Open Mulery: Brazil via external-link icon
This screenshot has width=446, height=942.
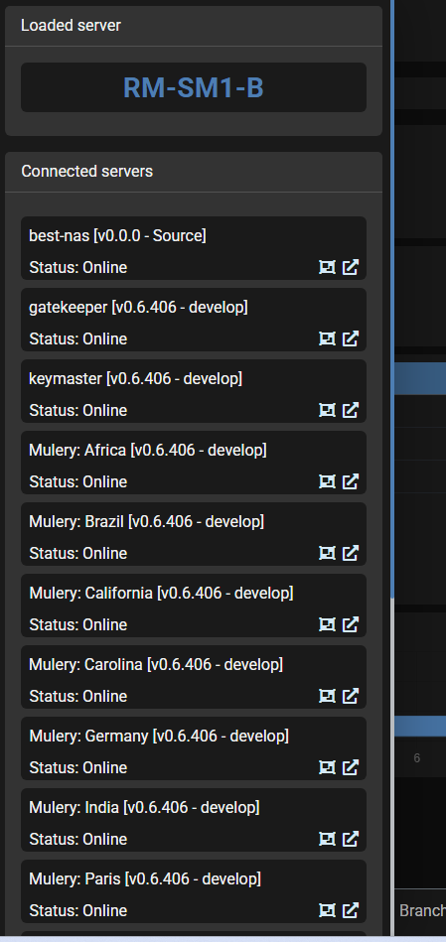(351, 553)
